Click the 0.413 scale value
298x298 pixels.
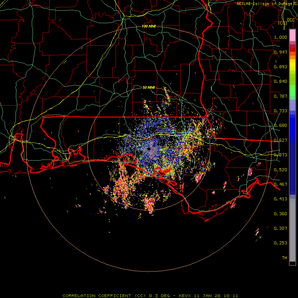(280, 199)
